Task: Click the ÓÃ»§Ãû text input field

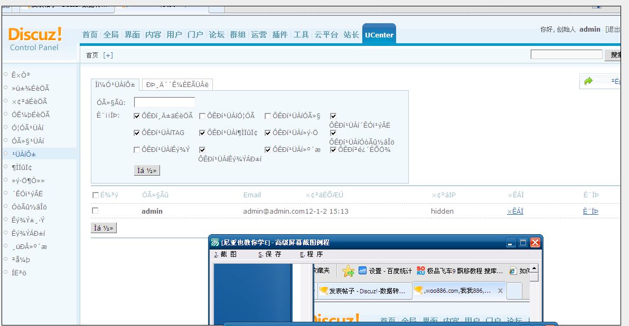Action: [164, 102]
